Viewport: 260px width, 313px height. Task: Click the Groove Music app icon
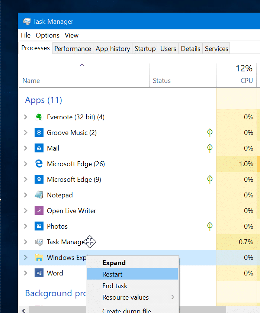[x=39, y=133]
